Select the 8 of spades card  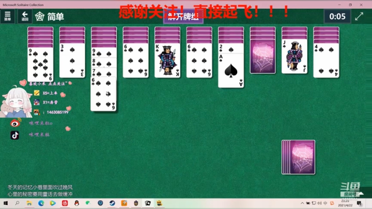[x=104, y=63]
